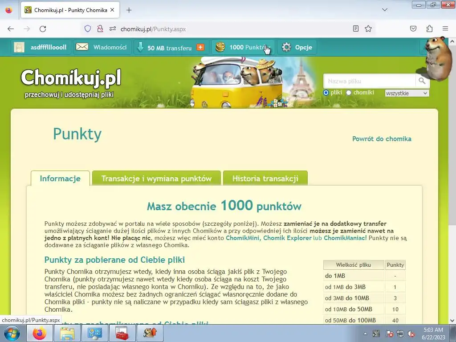Image resolution: width=456 pixels, height=342 pixels.
Task: Click 50 MB transferu in top bar
Action: tap(170, 48)
